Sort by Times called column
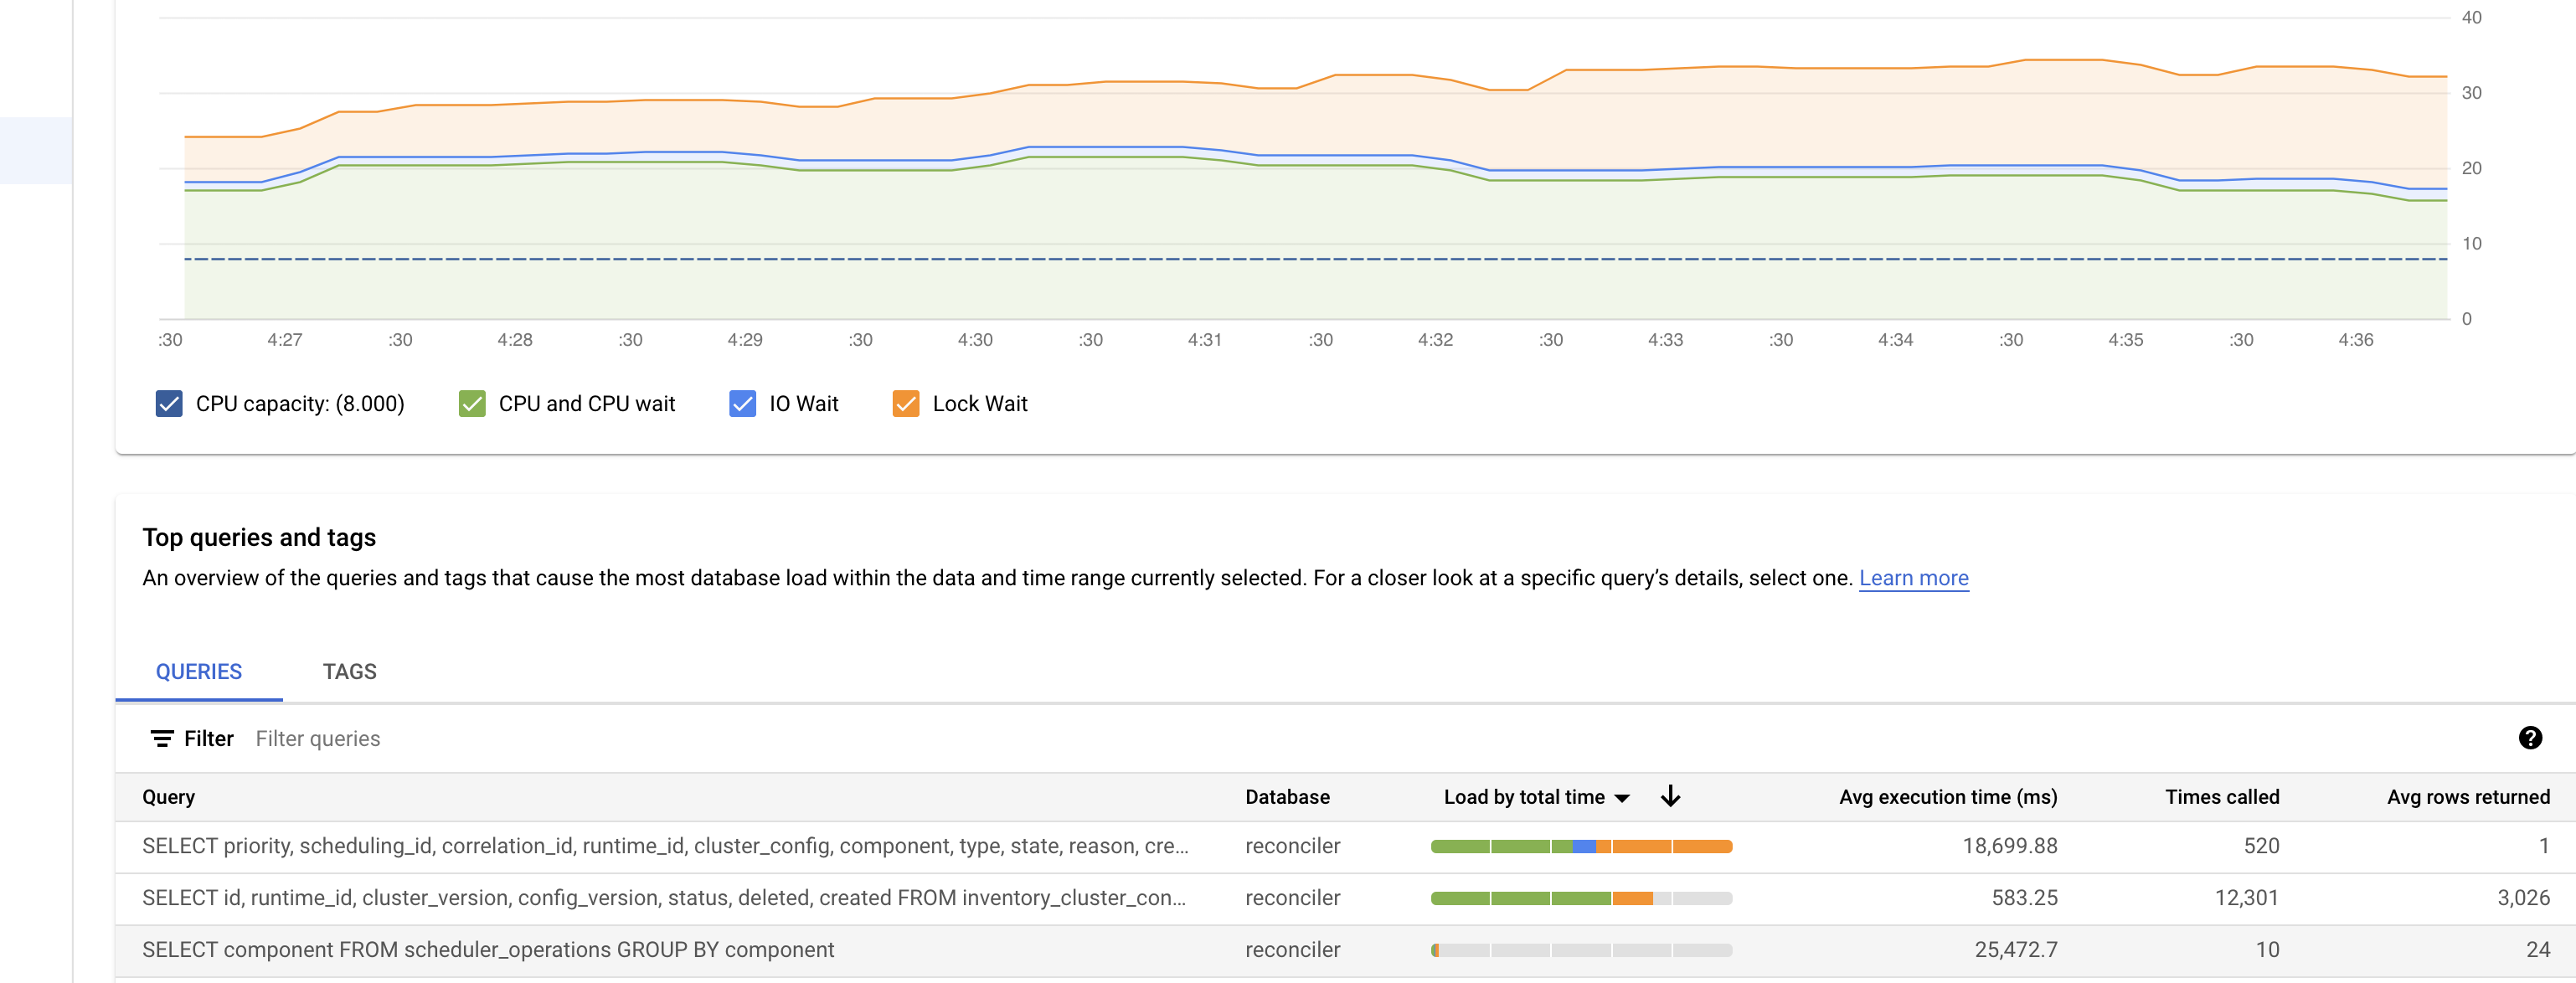Viewport: 2576px width, 983px height. coord(2221,796)
